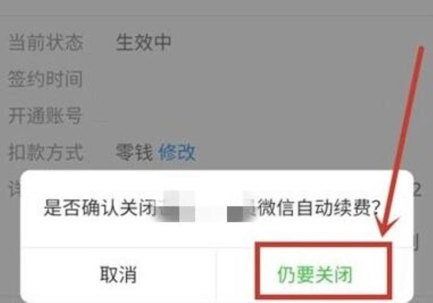Confirm with the green 仍要关闭 button
Screen dimensions: 433x303
click(315, 274)
